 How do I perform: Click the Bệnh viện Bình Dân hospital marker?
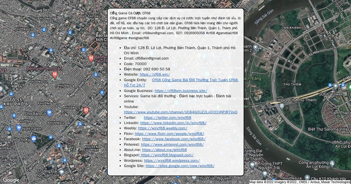(x=54, y=75)
